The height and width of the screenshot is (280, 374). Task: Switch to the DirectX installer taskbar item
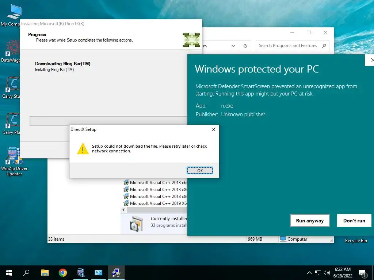pyautogui.click(x=117, y=273)
